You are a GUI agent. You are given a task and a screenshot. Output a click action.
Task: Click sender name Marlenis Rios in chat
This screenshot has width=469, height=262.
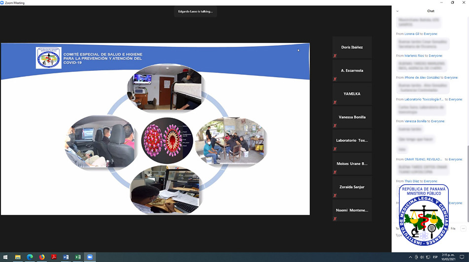[x=414, y=56]
